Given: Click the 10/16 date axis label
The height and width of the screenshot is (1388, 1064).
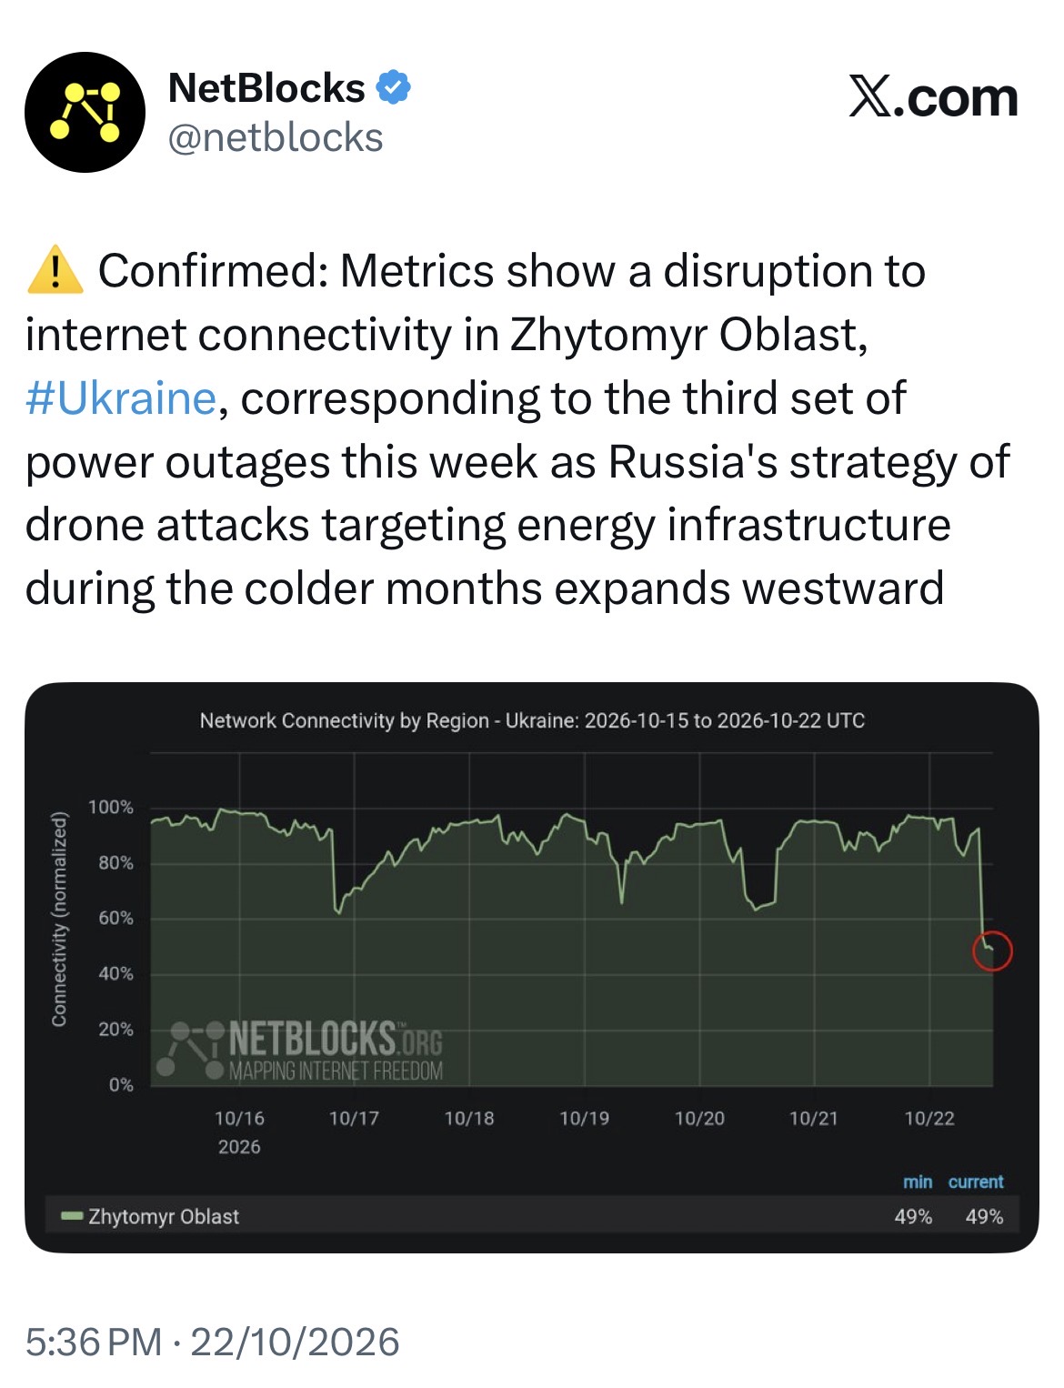Looking at the screenshot, I should tap(239, 1118).
